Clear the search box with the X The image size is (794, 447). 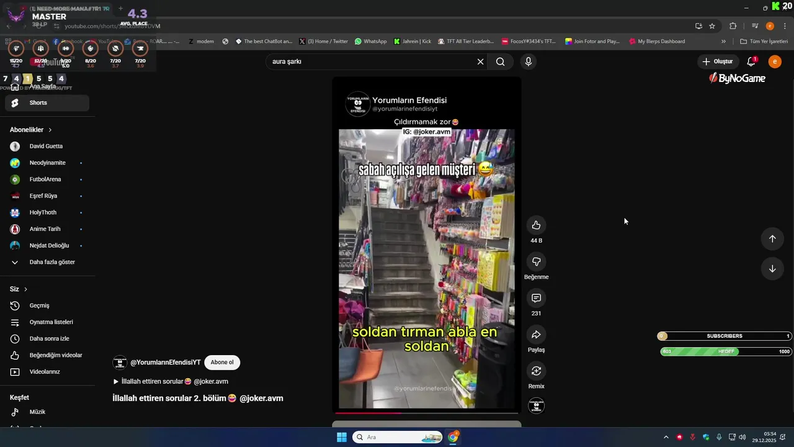pos(480,61)
